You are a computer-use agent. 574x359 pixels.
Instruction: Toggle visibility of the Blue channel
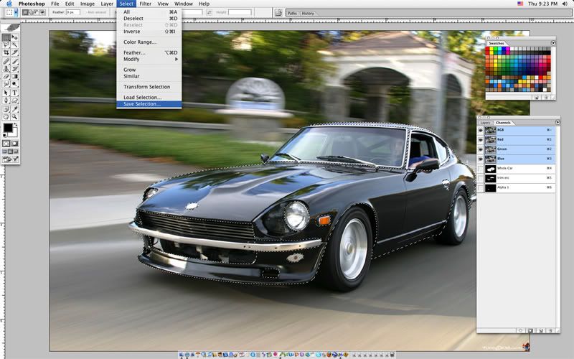coord(482,159)
